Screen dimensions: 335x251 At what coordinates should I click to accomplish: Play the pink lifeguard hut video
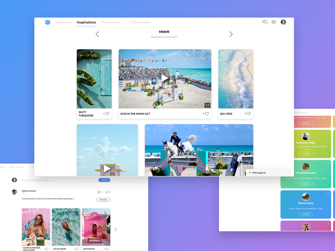pyautogui.click(x=107, y=169)
